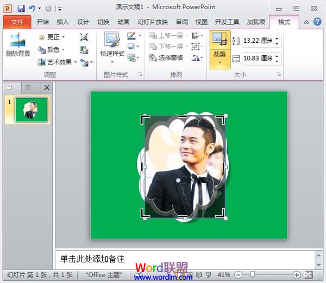Open Size group dialog launcher
This screenshot has width=326, height=283.
point(279,74)
